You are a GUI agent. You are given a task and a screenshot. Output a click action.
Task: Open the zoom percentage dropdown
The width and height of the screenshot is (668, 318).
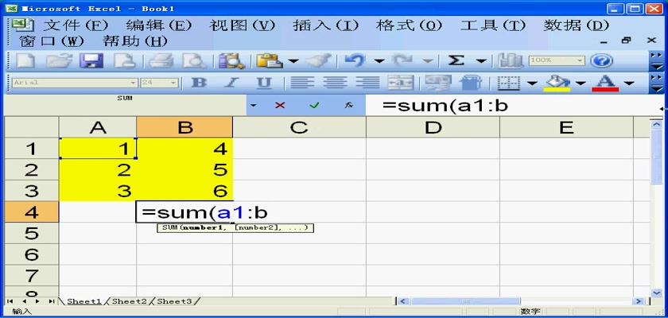pyautogui.click(x=580, y=60)
